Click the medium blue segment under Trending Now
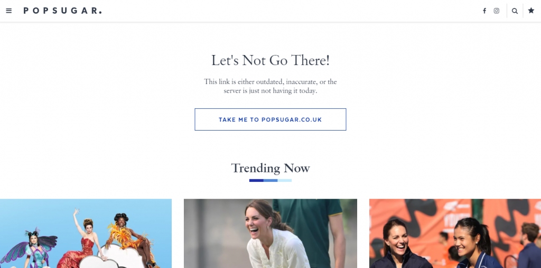This screenshot has height=268, width=541. tap(270, 180)
